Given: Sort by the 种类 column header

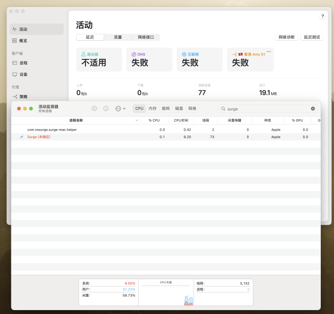Looking at the screenshot, I should click(x=268, y=120).
